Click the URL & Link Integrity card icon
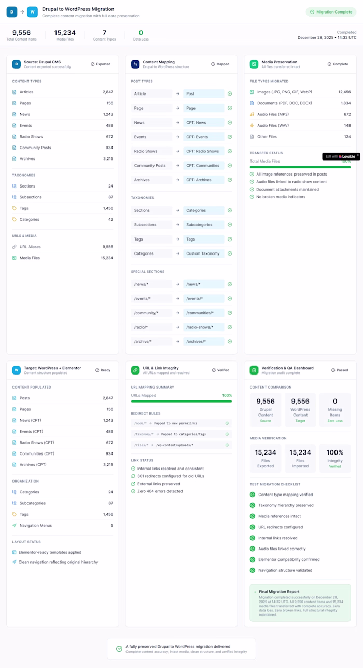 click(135, 370)
